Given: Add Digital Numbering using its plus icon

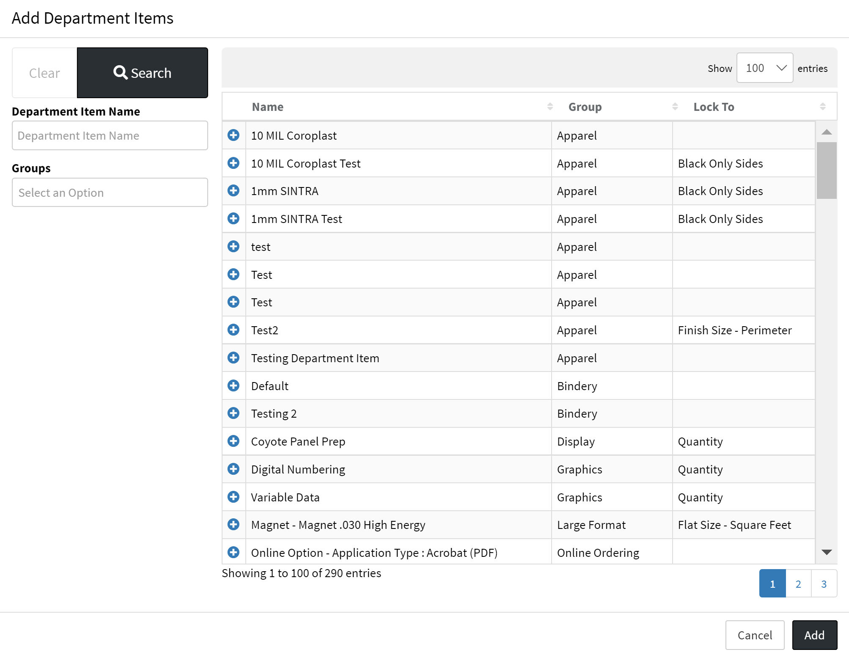Looking at the screenshot, I should (233, 469).
